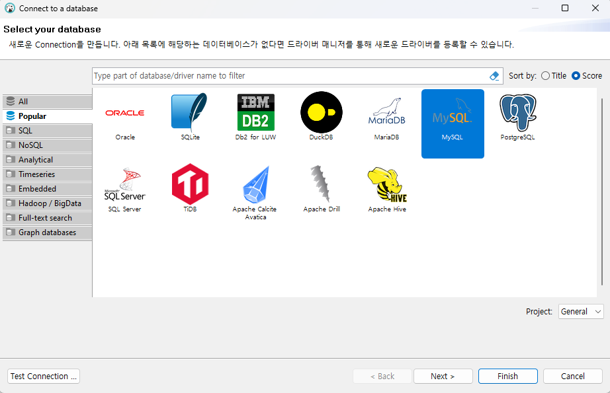Show Embedded databases category
Viewport: 610px width, 393px height.
(x=48, y=189)
